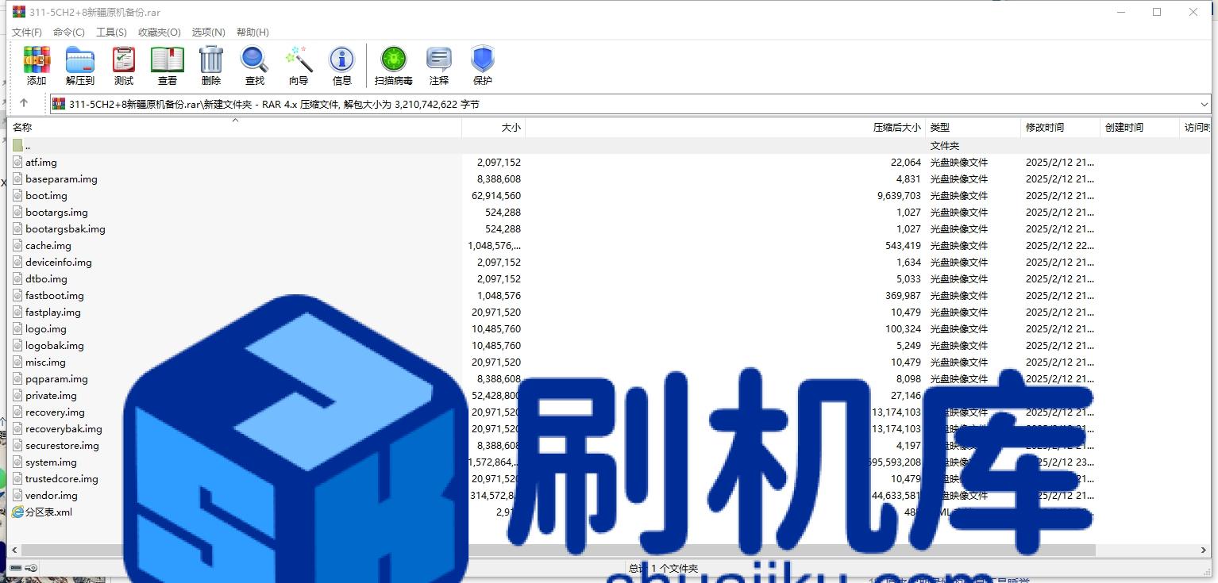Open the File (文件) menu

(27, 32)
